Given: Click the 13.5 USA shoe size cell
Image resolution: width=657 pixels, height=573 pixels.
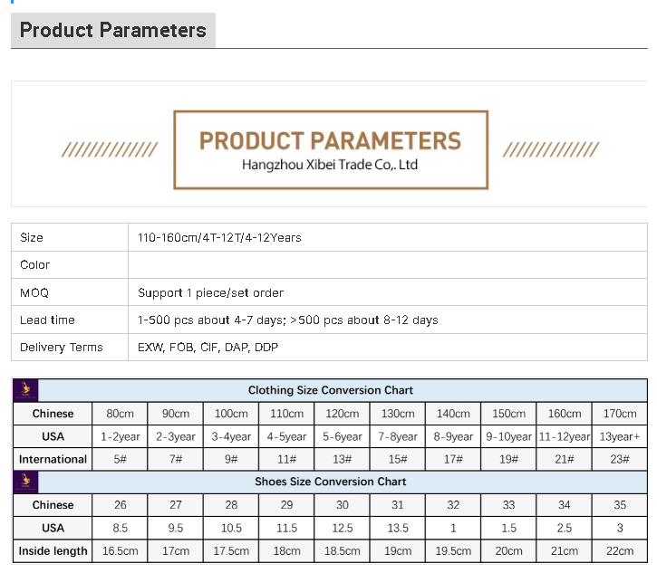Looking at the screenshot, I should coord(398,528).
